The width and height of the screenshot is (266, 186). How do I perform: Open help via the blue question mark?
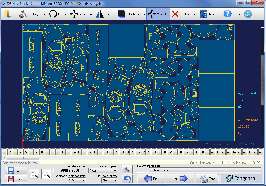point(227,14)
